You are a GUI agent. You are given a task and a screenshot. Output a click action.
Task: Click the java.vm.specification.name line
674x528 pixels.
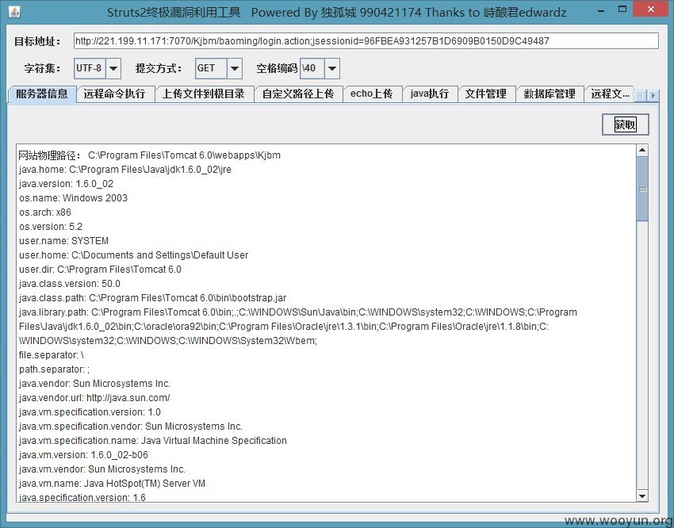153,440
